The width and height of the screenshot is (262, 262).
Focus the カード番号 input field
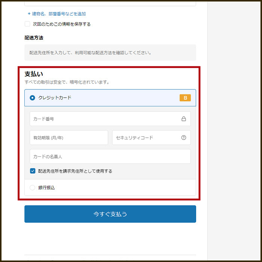105,119
